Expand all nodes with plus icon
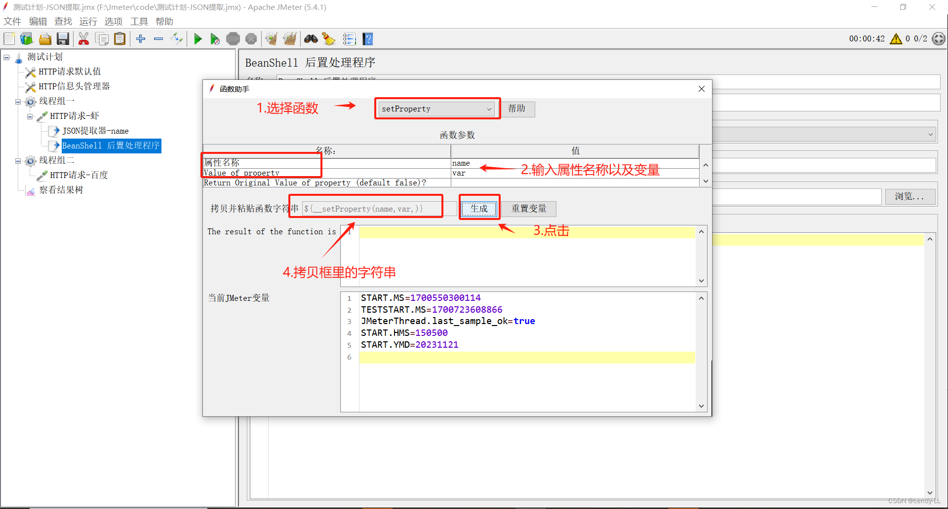Viewport: 948px width, 509px height. tap(141, 39)
